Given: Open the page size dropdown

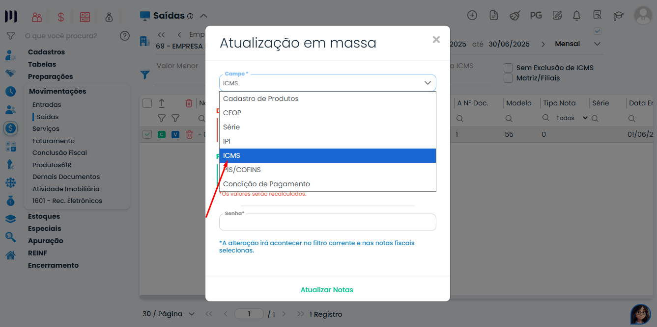Looking at the screenshot, I should [x=169, y=314].
